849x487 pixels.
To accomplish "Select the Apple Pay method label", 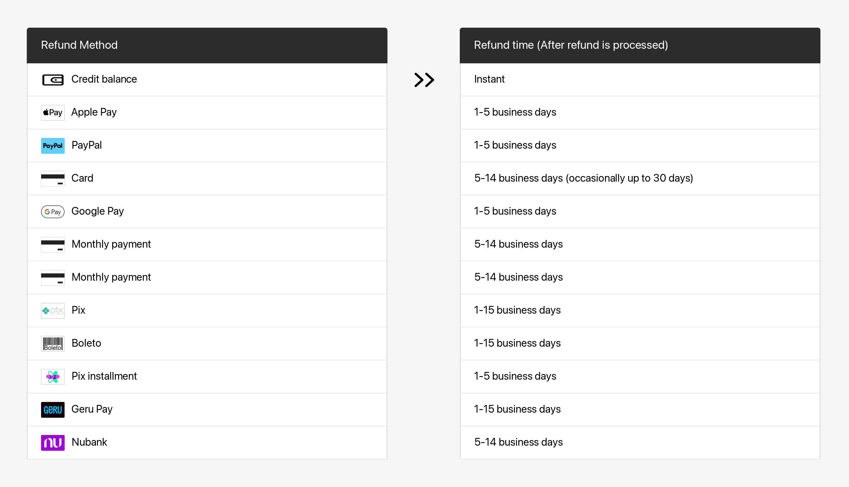I will coord(94,112).
